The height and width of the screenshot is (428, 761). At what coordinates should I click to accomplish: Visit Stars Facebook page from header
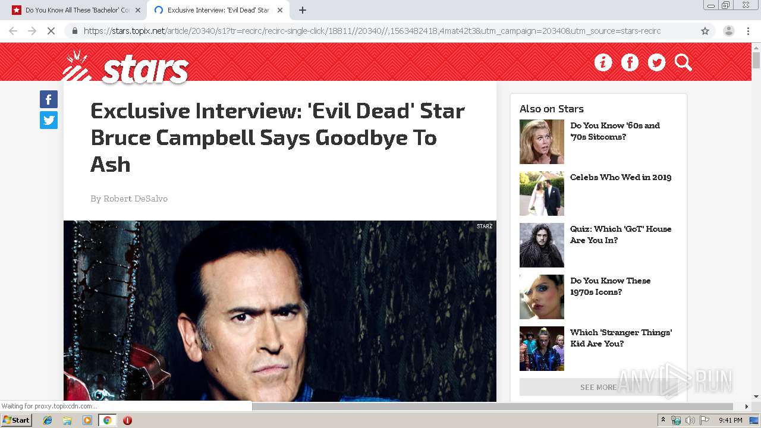[x=630, y=62]
